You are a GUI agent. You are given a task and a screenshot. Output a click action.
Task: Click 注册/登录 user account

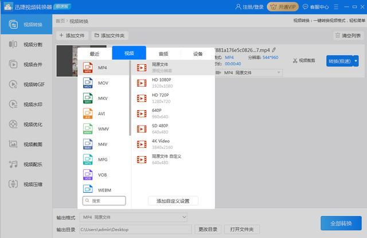[249, 7]
